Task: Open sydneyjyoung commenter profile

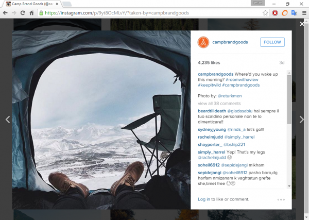Action: (x=212, y=129)
